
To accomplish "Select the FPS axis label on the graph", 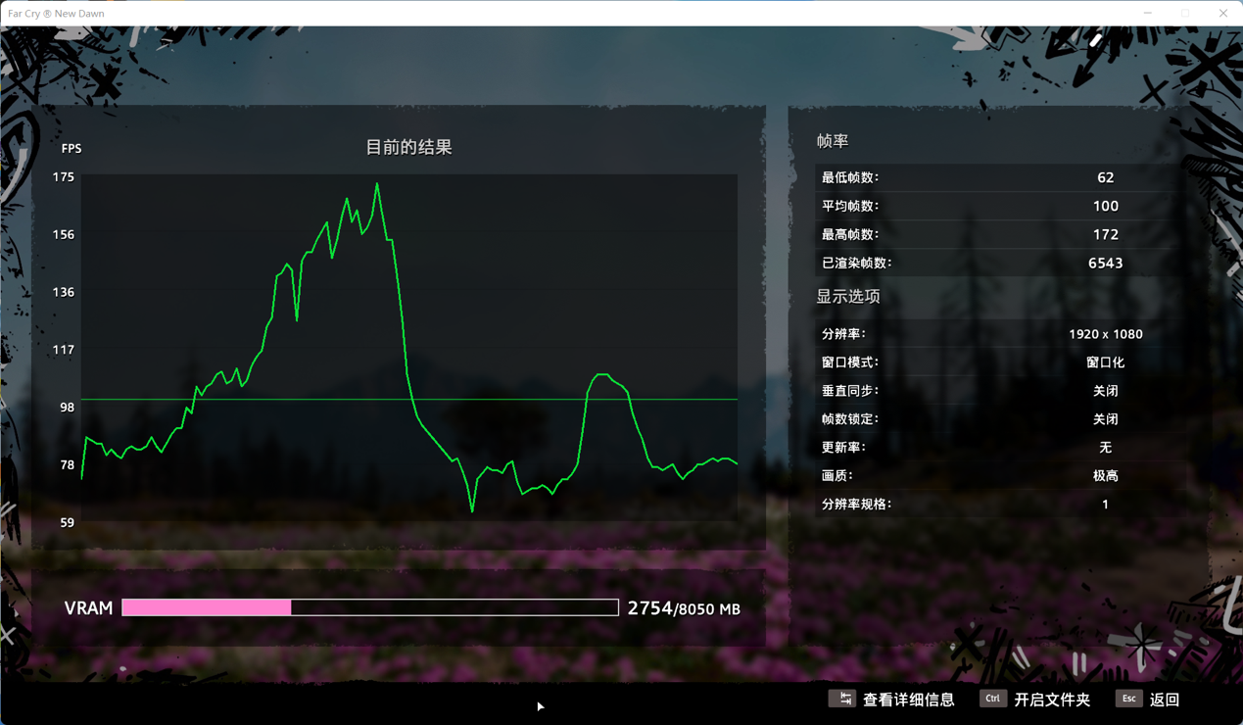I will coord(70,148).
